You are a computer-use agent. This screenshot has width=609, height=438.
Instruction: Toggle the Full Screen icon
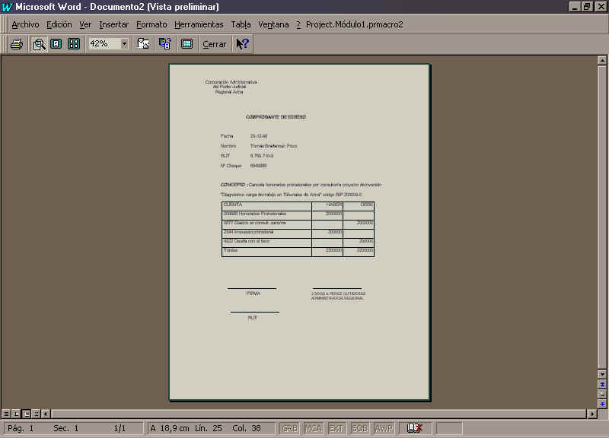(x=187, y=44)
